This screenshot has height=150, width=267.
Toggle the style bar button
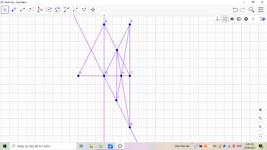(262, 19)
